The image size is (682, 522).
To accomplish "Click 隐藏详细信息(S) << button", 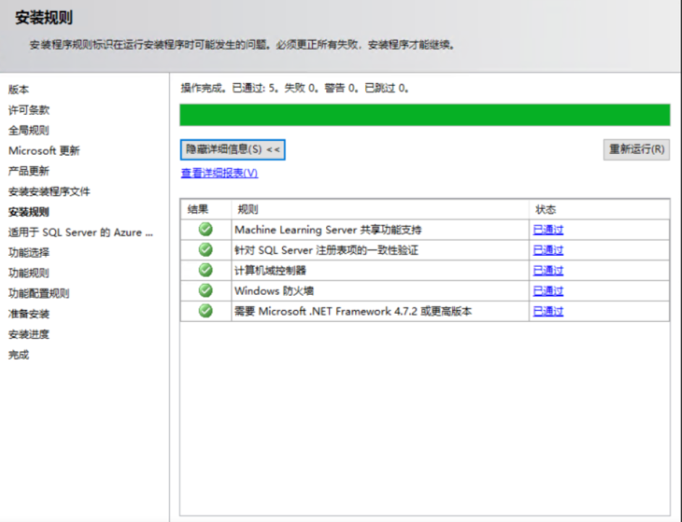I will (x=233, y=150).
